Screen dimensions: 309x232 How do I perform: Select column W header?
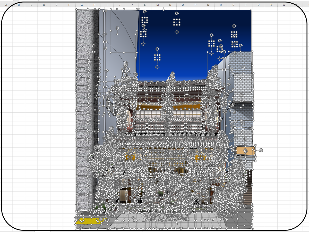284,5
